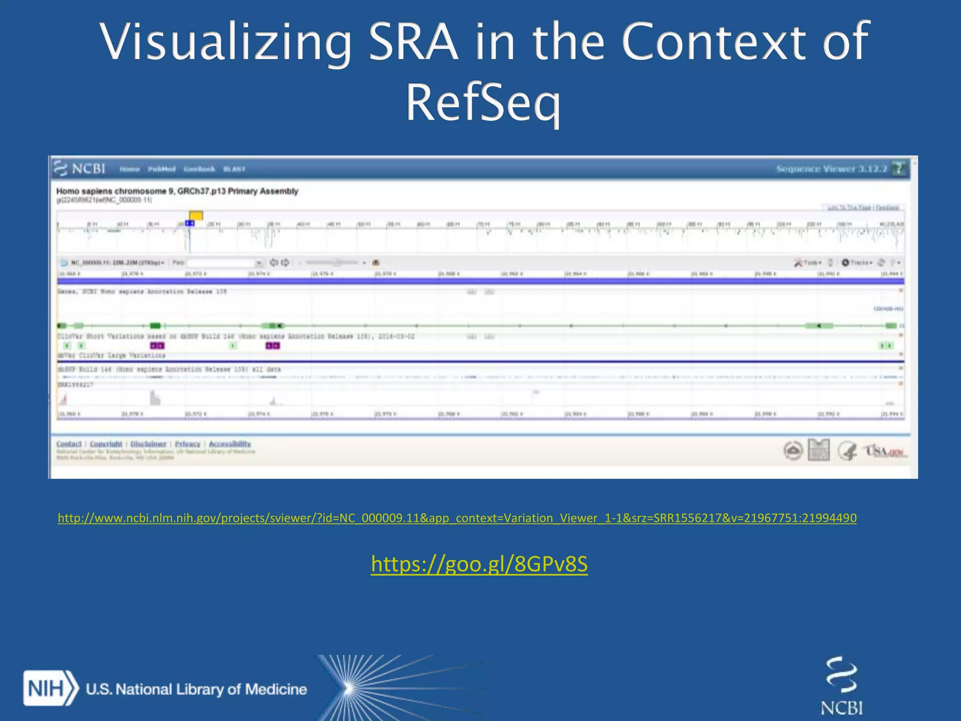The width and height of the screenshot is (961, 721).
Task: Open BLAST in the NCBI header
Action: pos(234,169)
